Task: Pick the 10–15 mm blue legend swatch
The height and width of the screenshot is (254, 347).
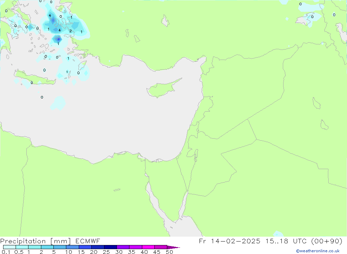Action: click(73, 247)
